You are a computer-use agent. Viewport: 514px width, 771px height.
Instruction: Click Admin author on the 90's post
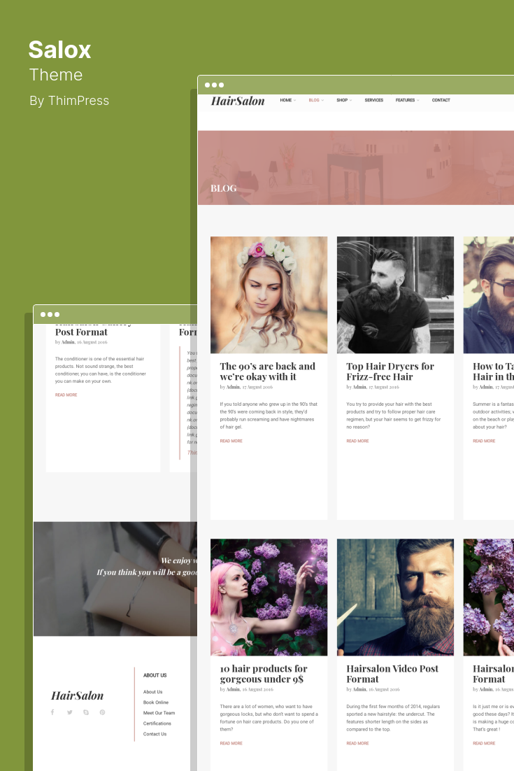tap(232, 387)
